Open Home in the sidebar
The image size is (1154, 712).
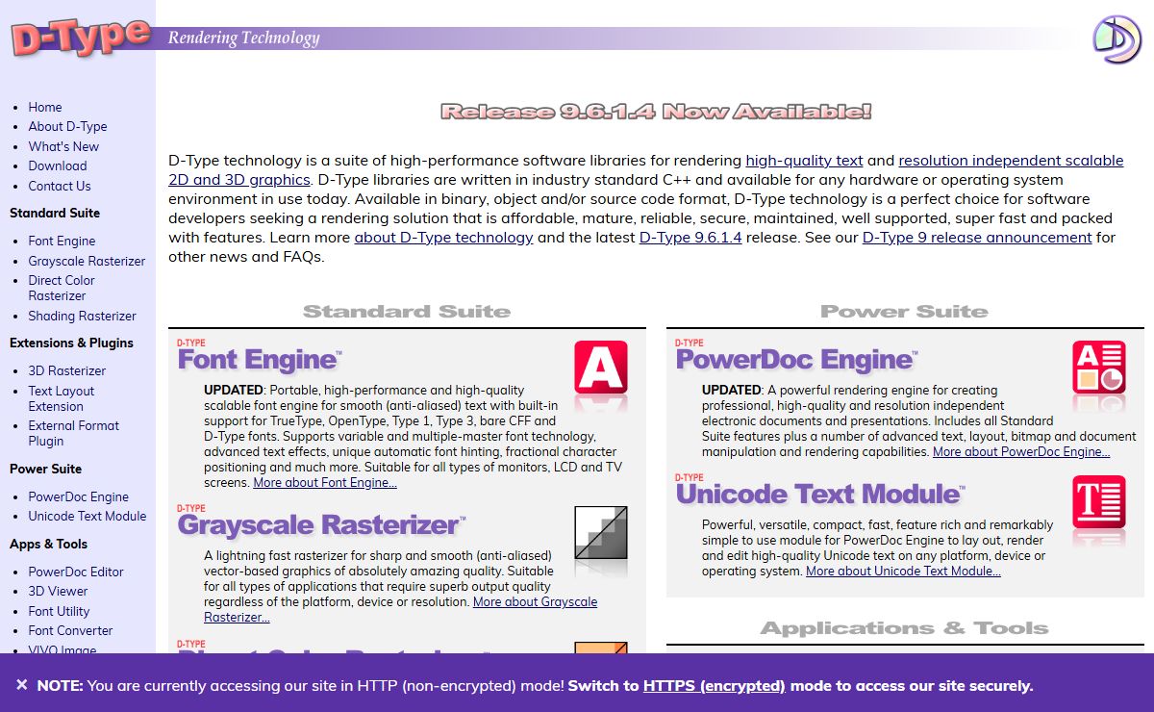45,107
